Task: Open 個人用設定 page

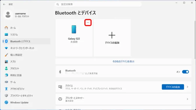Action: [x=16, y=55]
